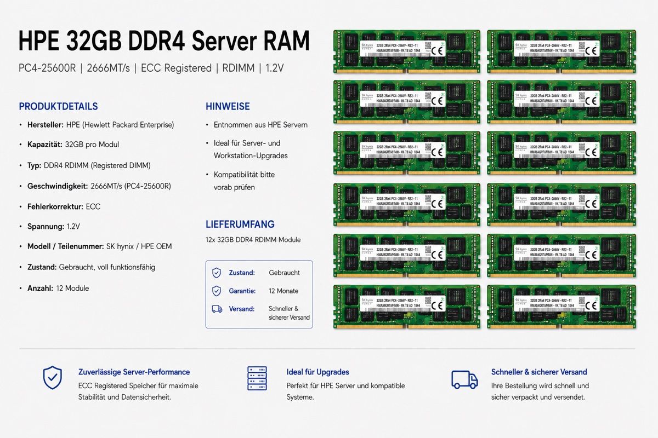The height and width of the screenshot is (438, 658).
Task: Click the 'Kapazität: 32GB pro Modul' line
Action: pyautogui.click(x=73, y=145)
